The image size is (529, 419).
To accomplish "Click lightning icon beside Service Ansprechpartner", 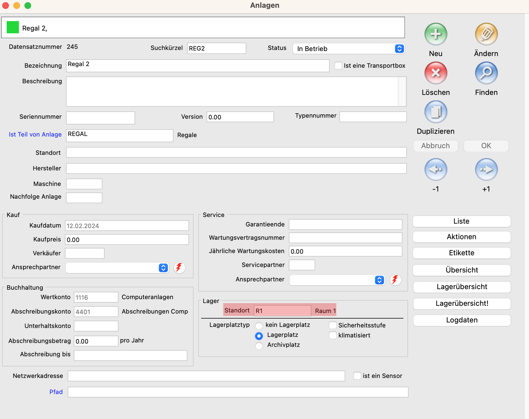I will click(395, 280).
